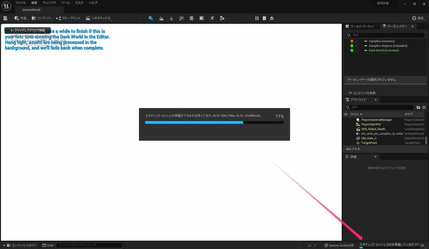Open Settings via the gear icon
The width and height of the screenshot is (429, 249).
[414, 18]
